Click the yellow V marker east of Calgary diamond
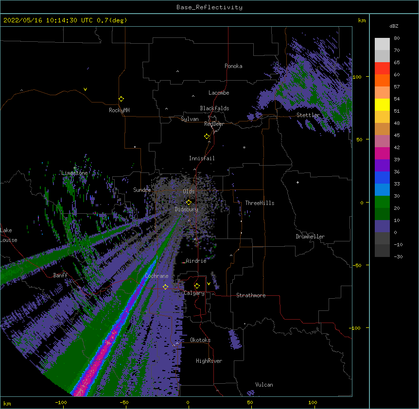The image size is (419, 409). coord(209,284)
